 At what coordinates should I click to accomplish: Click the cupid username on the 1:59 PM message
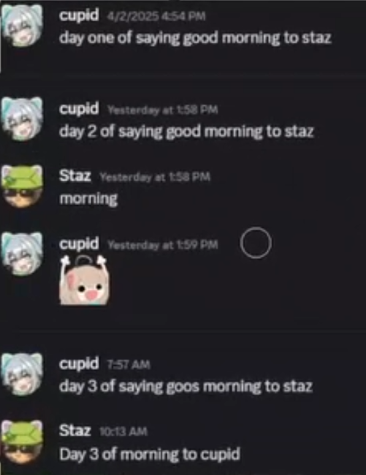pos(79,244)
